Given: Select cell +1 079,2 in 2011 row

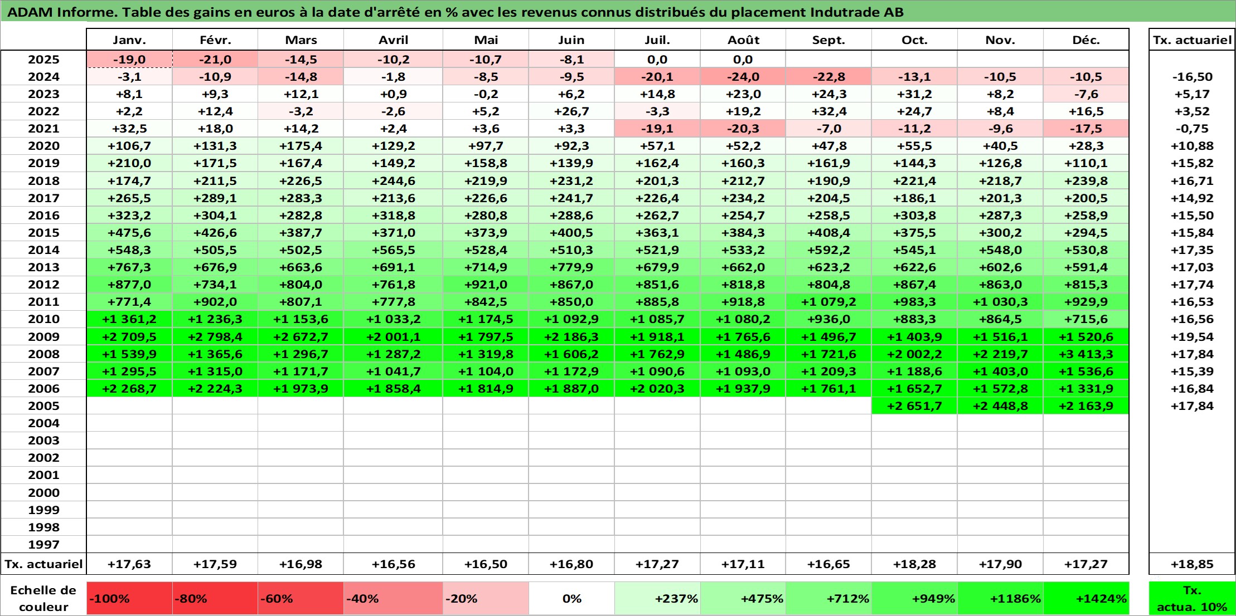Looking at the screenshot, I should [x=828, y=302].
